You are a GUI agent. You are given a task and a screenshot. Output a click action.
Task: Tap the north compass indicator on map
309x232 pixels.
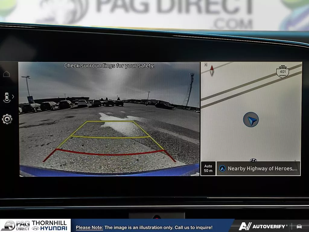coord(212,70)
